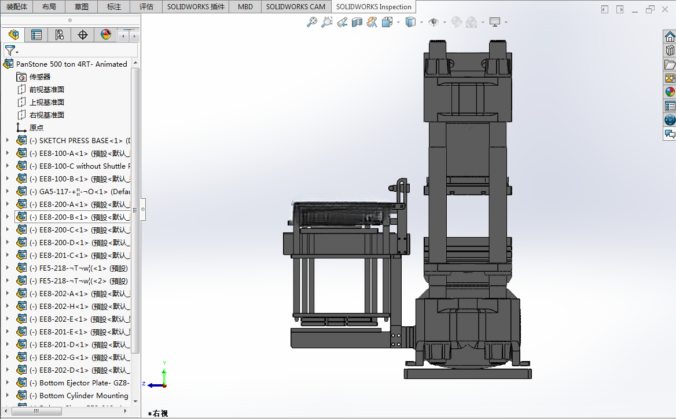
Task: Open the Design Library task pane icon
Action: point(670,50)
